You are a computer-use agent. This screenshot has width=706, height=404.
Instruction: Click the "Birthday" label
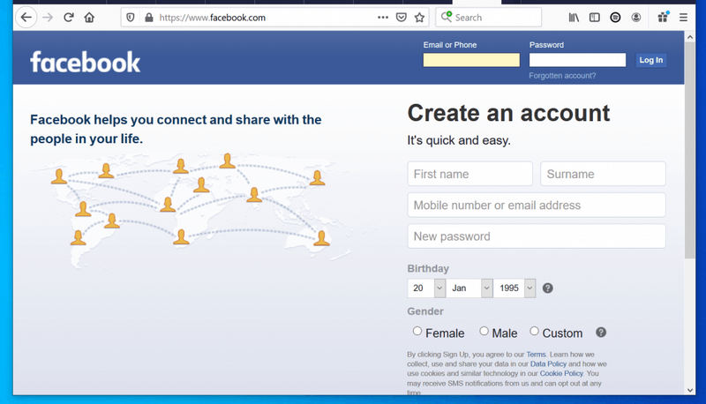click(428, 268)
